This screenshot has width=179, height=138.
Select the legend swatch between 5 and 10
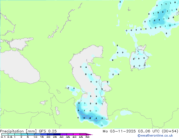31,134
